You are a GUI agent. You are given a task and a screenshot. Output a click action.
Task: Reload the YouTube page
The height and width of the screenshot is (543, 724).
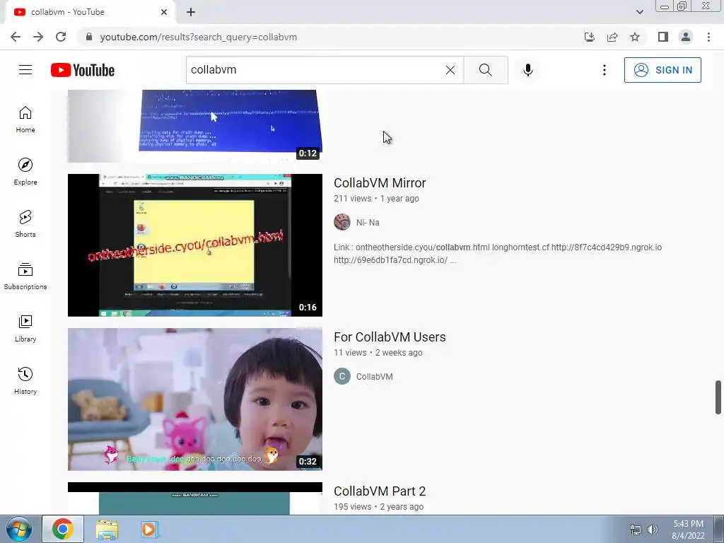(x=61, y=37)
